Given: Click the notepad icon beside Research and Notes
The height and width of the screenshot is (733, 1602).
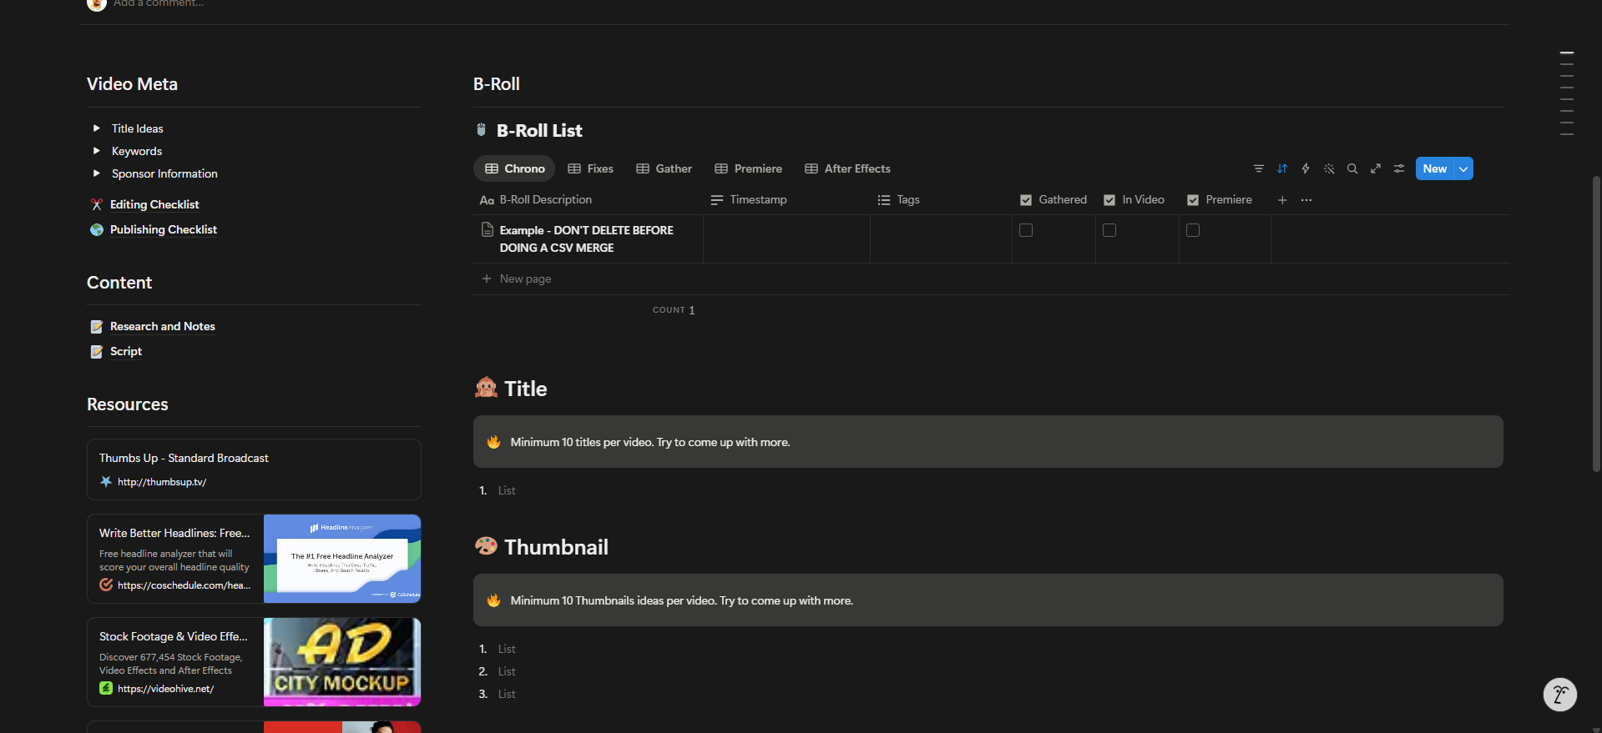Looking at the screenshot, I should pyautogui.click(x=97, y=326).
